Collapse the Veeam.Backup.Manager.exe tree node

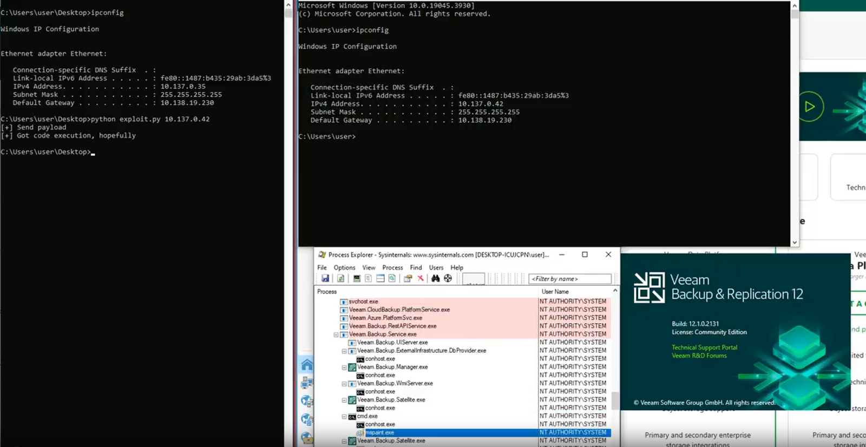[344, 367]
